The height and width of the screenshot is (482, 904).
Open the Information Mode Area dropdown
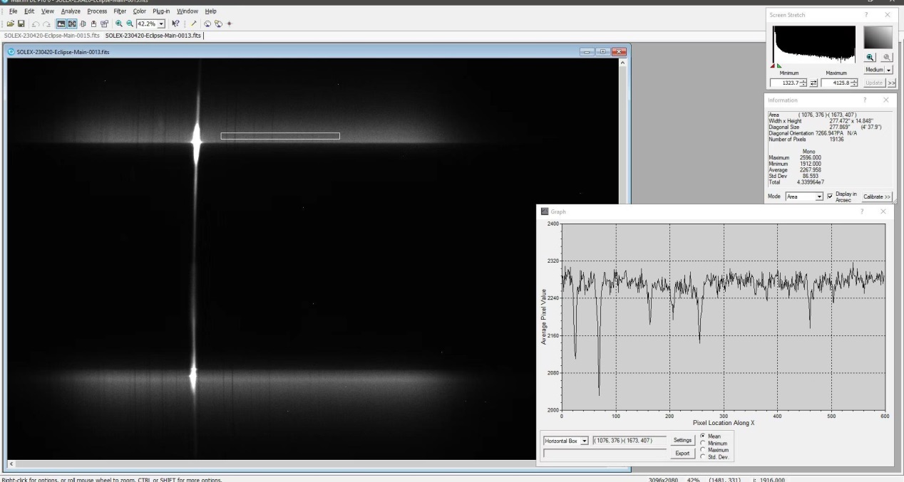(x=819, y=196)
